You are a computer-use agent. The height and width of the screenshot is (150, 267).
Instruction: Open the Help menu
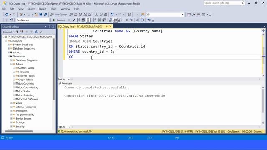pos(77,9)
